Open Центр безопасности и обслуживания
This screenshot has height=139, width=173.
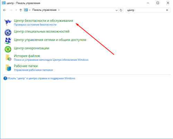point(43,21)
